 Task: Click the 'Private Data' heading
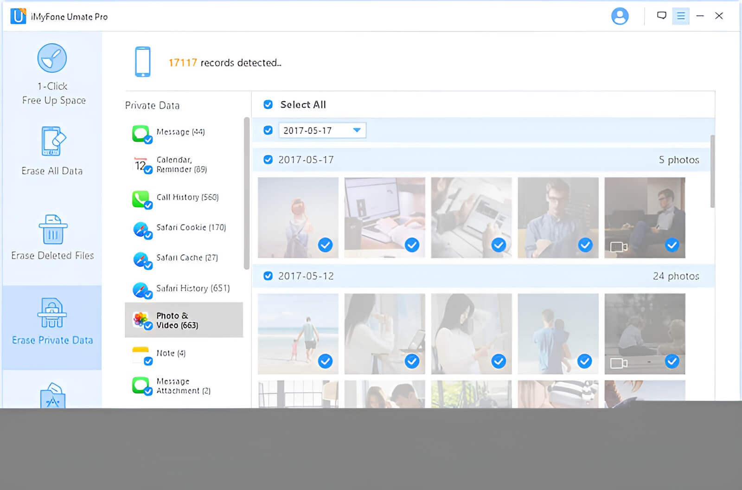click(152, 105)
